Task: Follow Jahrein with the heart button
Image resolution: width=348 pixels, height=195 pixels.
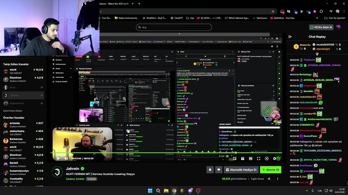Action: click(x=219, y=170)
